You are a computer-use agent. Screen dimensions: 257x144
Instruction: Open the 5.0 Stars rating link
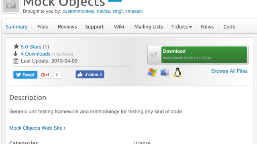[31, 47]
